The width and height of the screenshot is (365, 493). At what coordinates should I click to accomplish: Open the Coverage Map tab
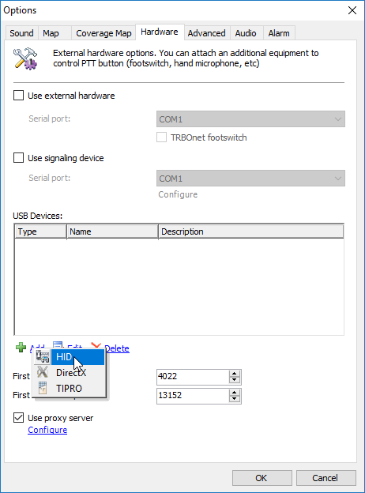click(103, 33)
